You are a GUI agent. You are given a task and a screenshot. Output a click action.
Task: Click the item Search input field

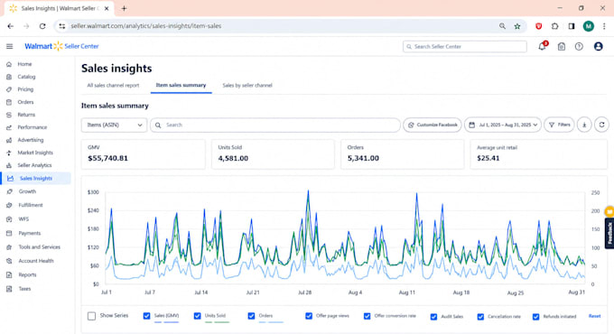pos(275,125)
